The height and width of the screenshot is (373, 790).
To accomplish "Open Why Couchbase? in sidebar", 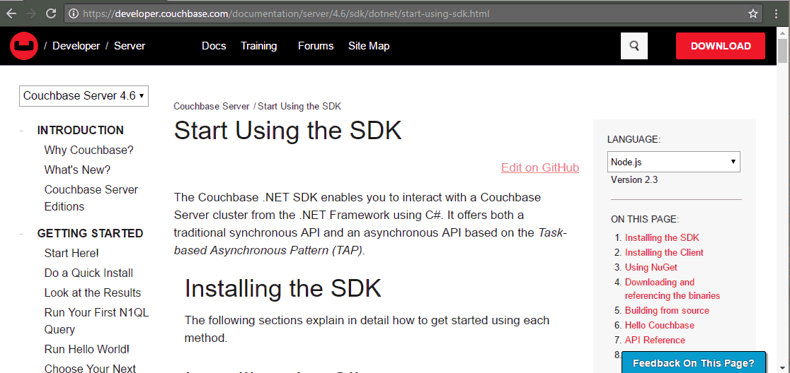I will click(88, 150).
